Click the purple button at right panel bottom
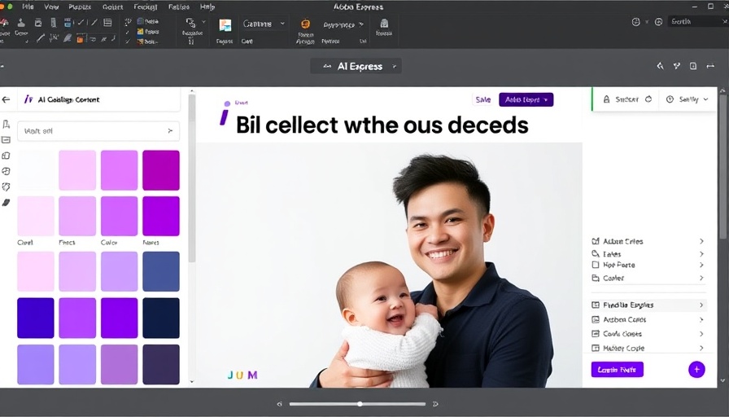The width and height of the screenshot is (729, 417). 617,370
